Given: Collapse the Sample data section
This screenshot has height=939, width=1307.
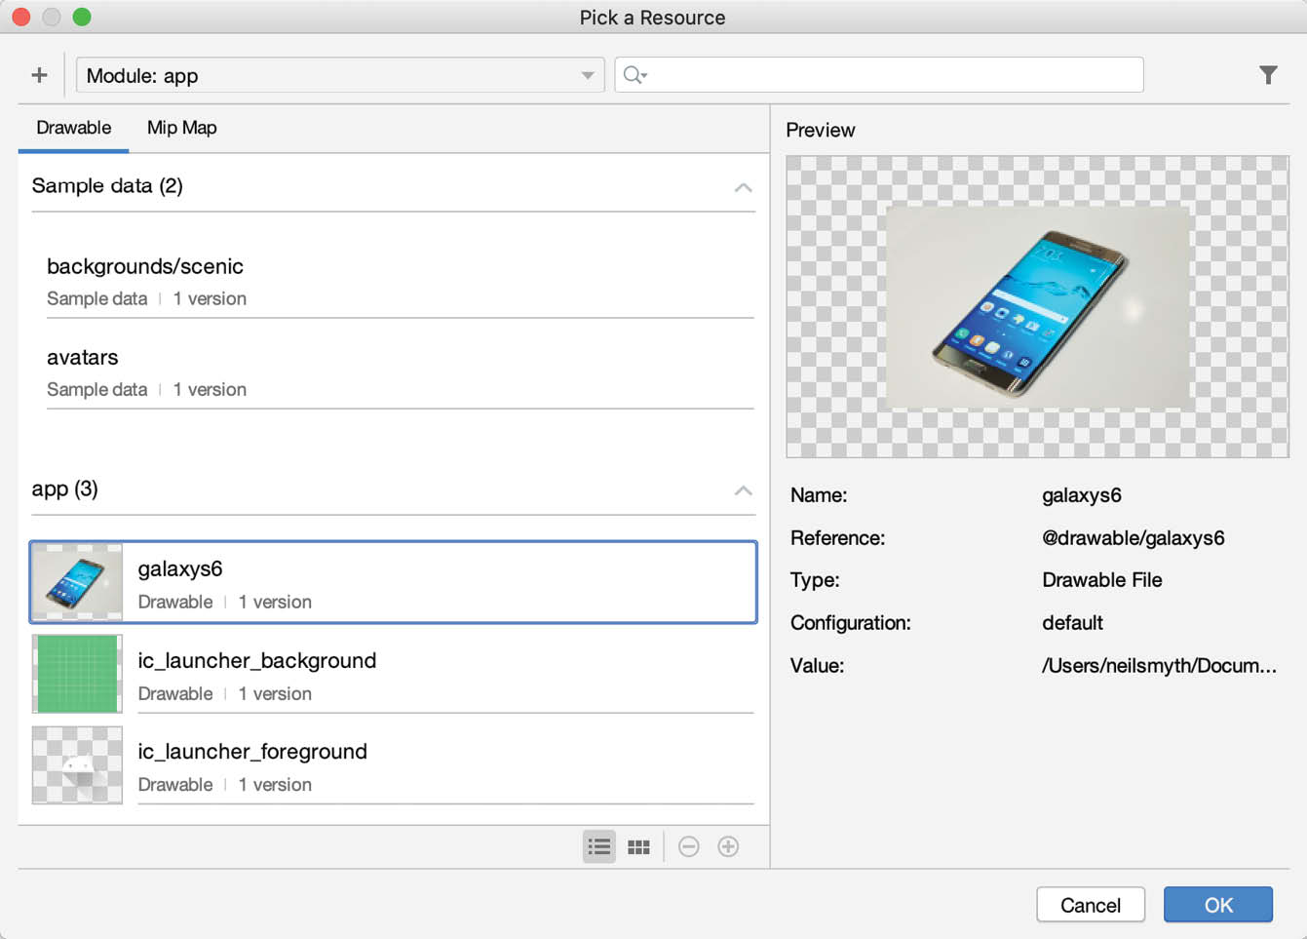Looking at the screenshot, I should (743, 186).
